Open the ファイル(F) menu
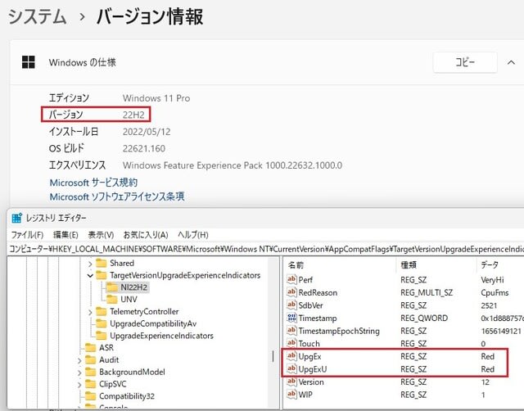The width and height of the screenshot is (524, 411). click(x=27, y=235)
